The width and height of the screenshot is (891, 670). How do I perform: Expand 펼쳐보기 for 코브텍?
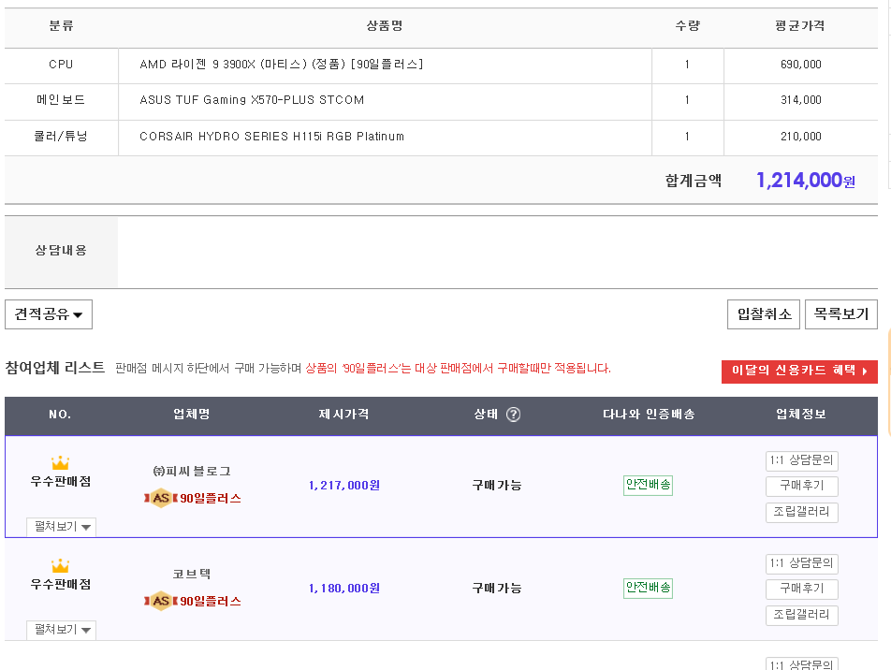pyautogui.click(x=61, y=630)
